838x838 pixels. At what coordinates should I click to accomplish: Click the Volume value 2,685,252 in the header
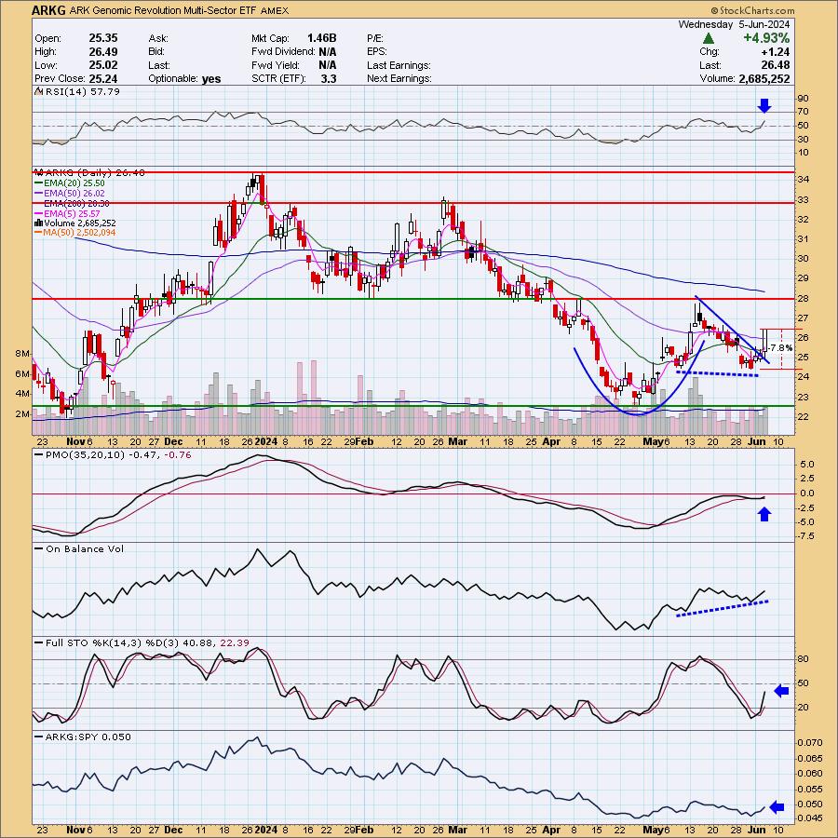click(764, 78)
